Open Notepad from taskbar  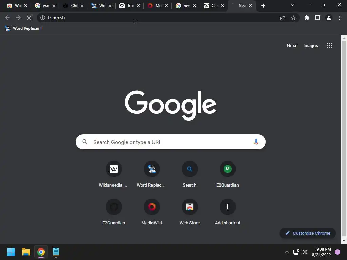[x=56, y=252]
